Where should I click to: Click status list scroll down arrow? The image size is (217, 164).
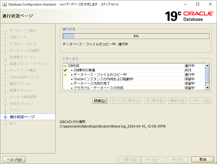pyautogui.click(x=207, y=88)
